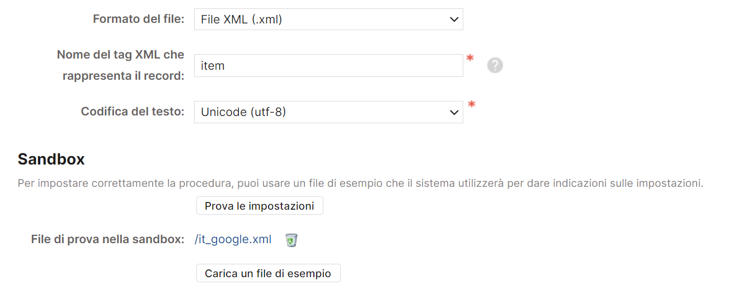Click the help question mark icon
This screenshot has width=729, height=290.
pos(495,66)
